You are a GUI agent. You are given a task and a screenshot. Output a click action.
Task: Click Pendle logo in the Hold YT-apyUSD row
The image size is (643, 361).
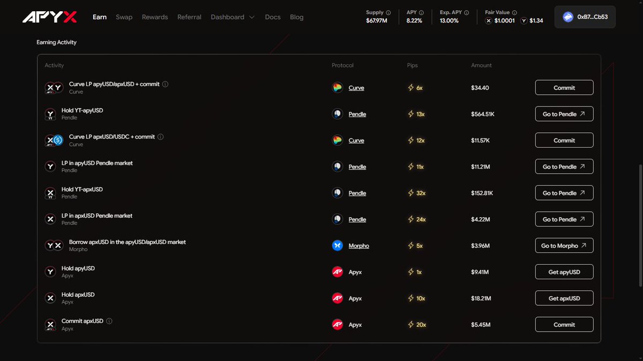(x=337, y=114)
